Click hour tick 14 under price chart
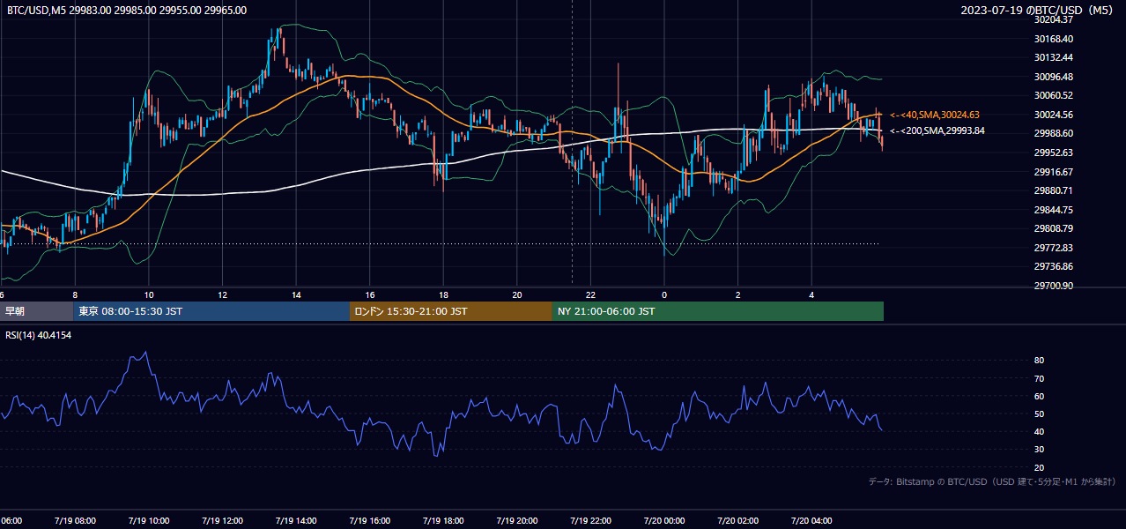The width and height of the screenshot is (1126, 529). point(296,295)
